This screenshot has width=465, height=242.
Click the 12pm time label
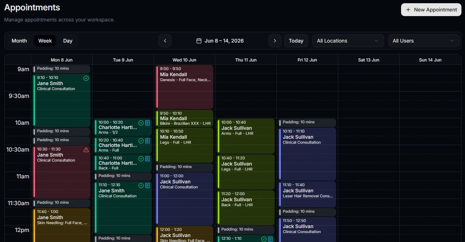pos(22,230)
